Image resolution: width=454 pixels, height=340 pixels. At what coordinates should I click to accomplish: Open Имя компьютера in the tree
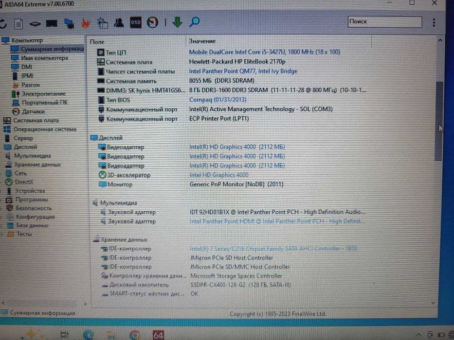tap(45, 58)
